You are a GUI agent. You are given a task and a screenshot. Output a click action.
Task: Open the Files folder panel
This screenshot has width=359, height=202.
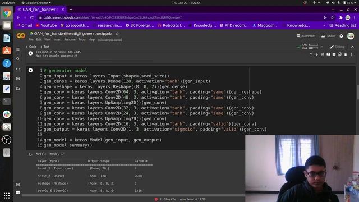click(18, 89)
